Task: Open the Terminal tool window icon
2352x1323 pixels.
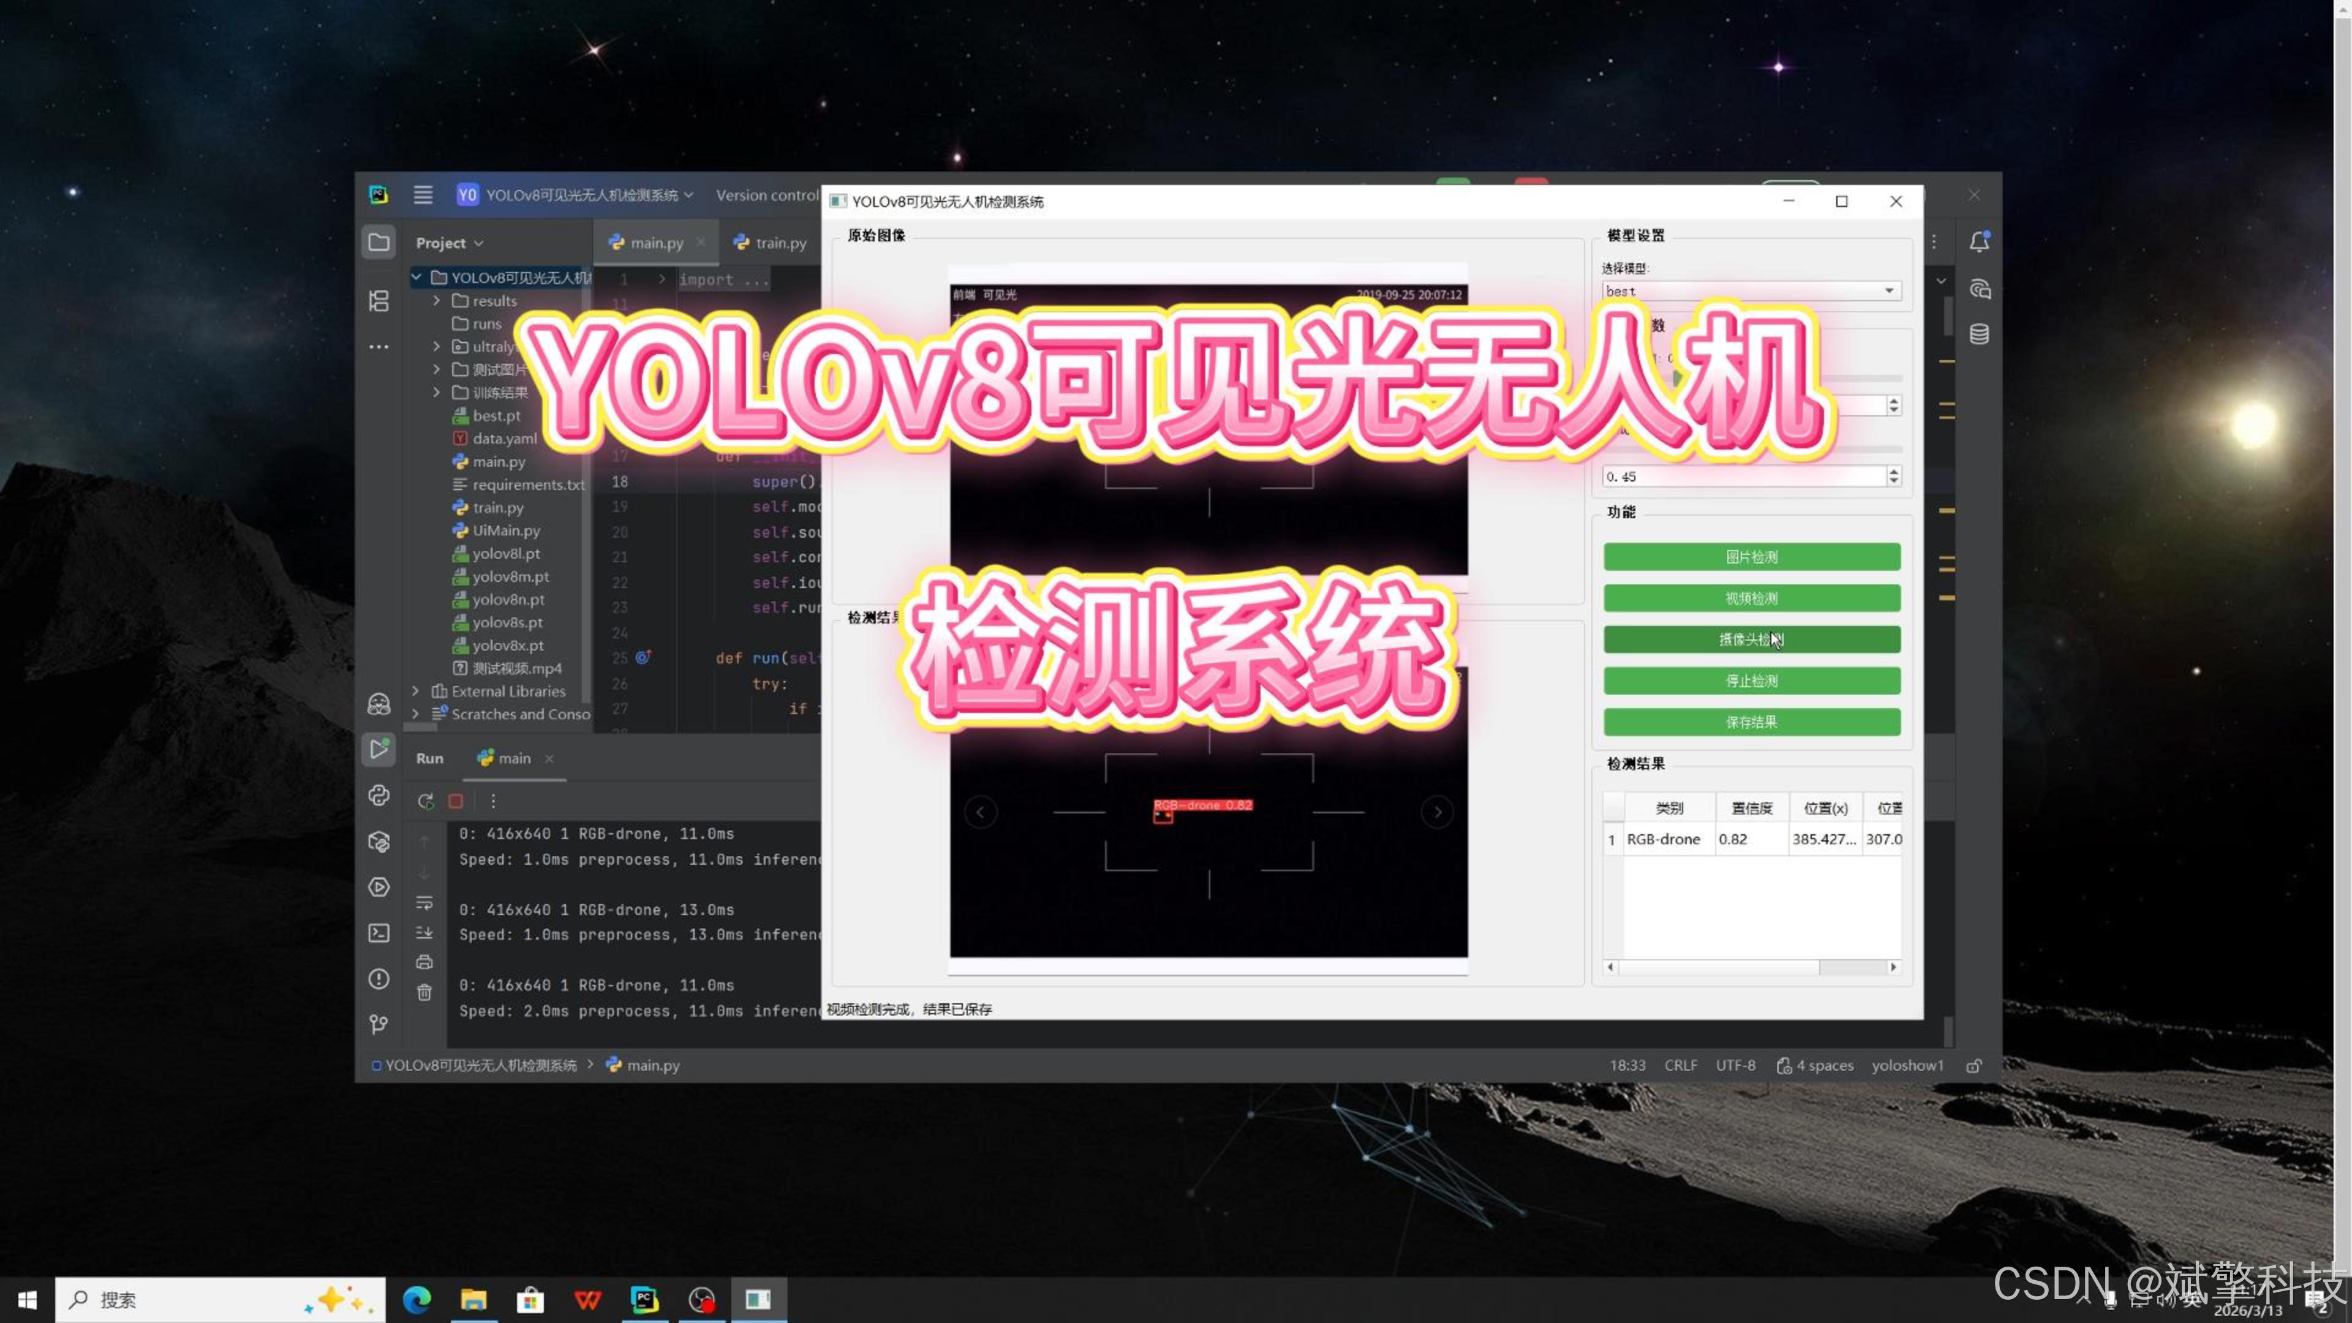Action: click(x=379, y=932)
